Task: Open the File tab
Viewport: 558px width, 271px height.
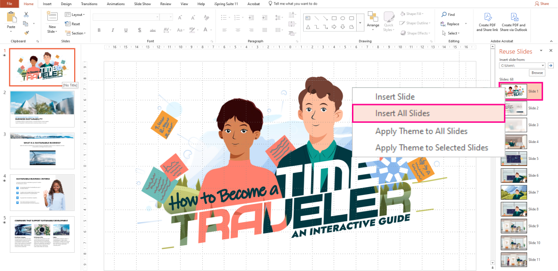Action: pos(9,4)
